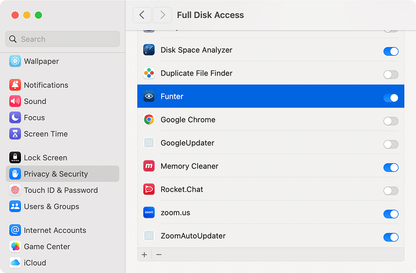Select the Funter row name
Viewport: 416px width, 273px height.
172,96
